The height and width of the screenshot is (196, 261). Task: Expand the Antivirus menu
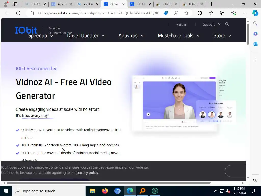click(131, 36)
